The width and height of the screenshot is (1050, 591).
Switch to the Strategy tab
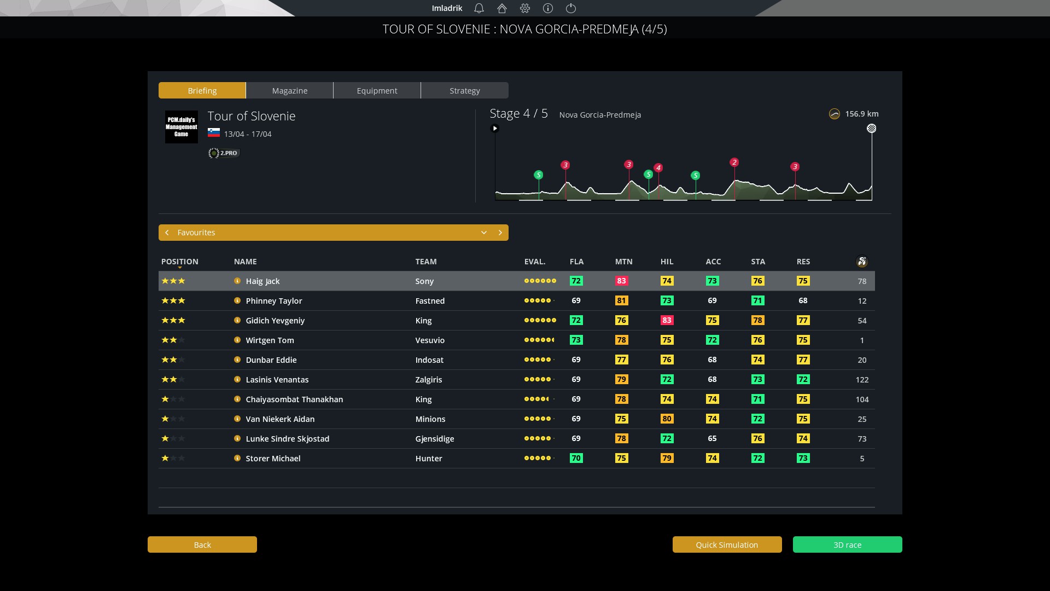pos(464,90)
